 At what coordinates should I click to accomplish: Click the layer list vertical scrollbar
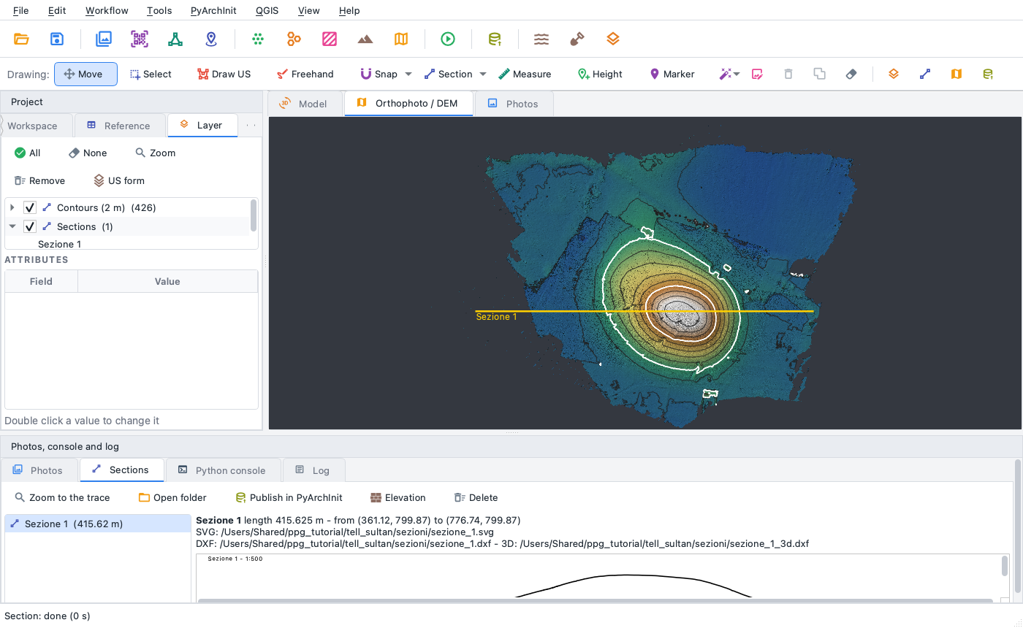click(x=254, y=215)
